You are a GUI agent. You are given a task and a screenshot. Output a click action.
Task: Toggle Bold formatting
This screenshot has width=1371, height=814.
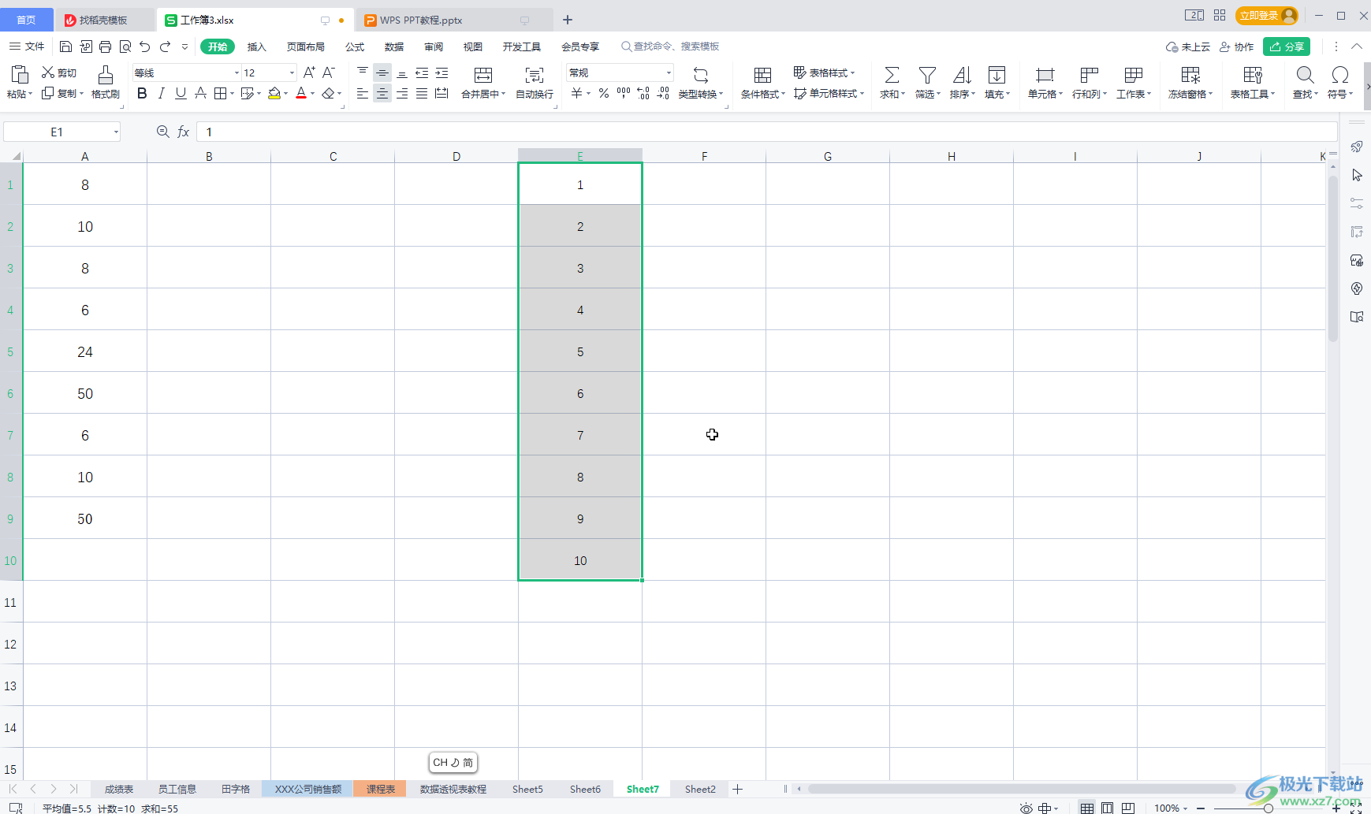tap(142, 94)
